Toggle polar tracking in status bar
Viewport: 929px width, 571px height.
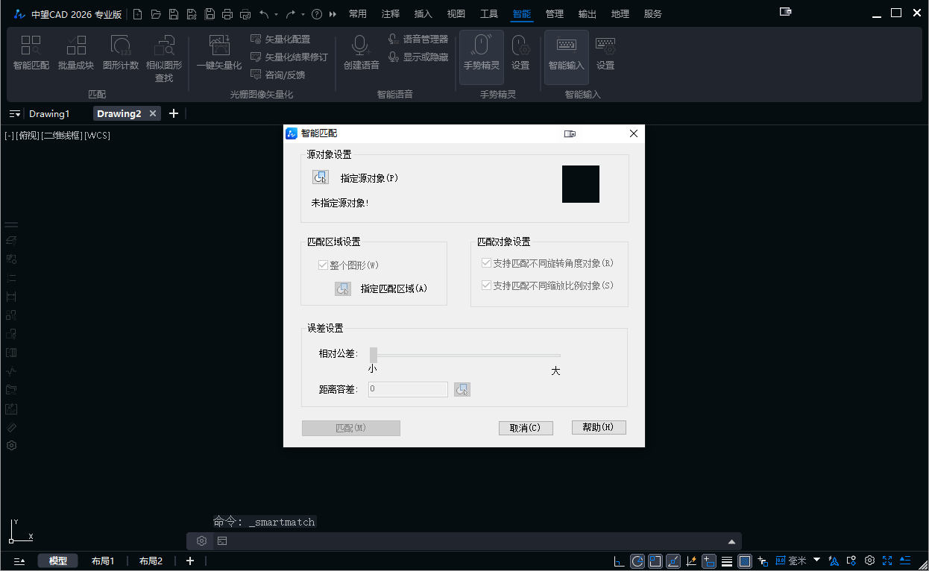pyautogui.click(x=637, y=561)
